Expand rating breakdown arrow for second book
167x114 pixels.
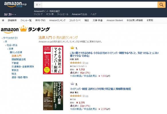(x=84, y=96)
